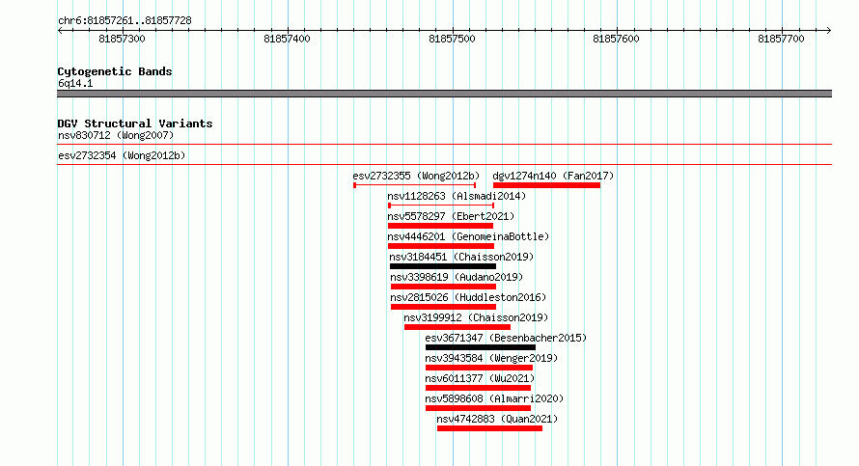Click the red bar under nsv4742883
The image size is (859, 466).
click(489, 428)
